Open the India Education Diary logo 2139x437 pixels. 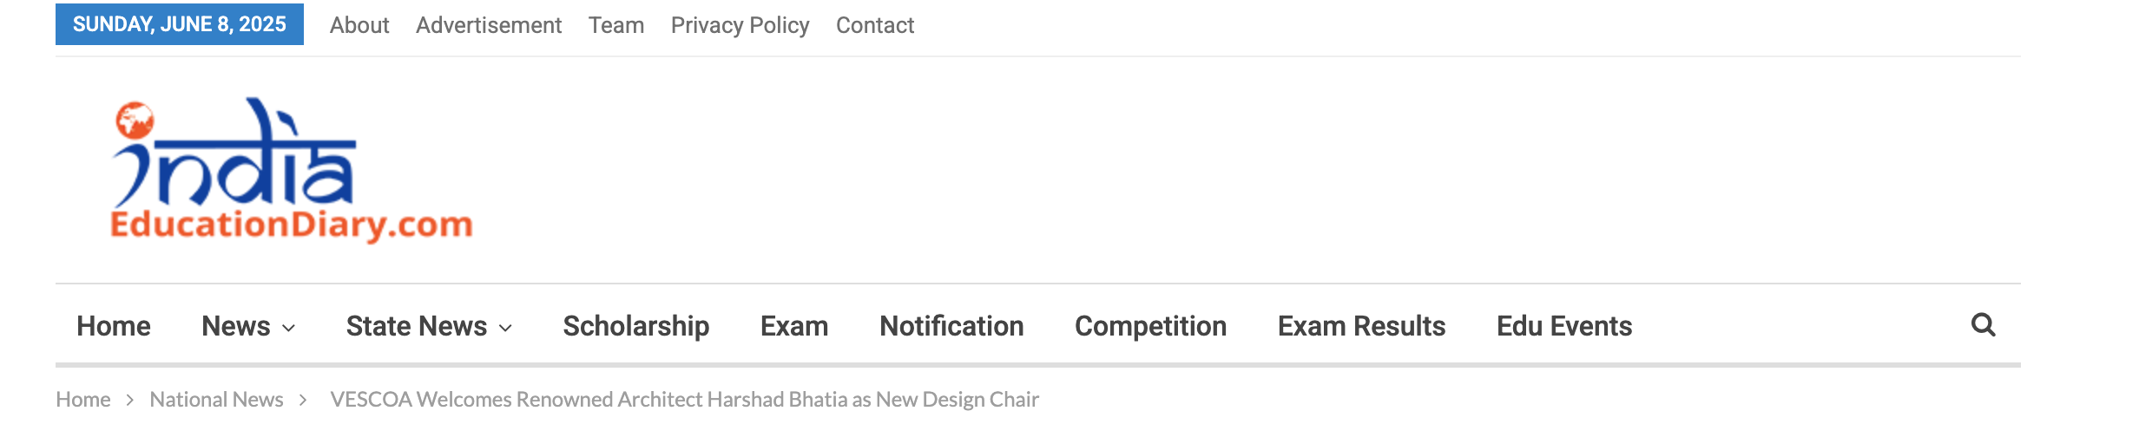(x=292, y=170)
